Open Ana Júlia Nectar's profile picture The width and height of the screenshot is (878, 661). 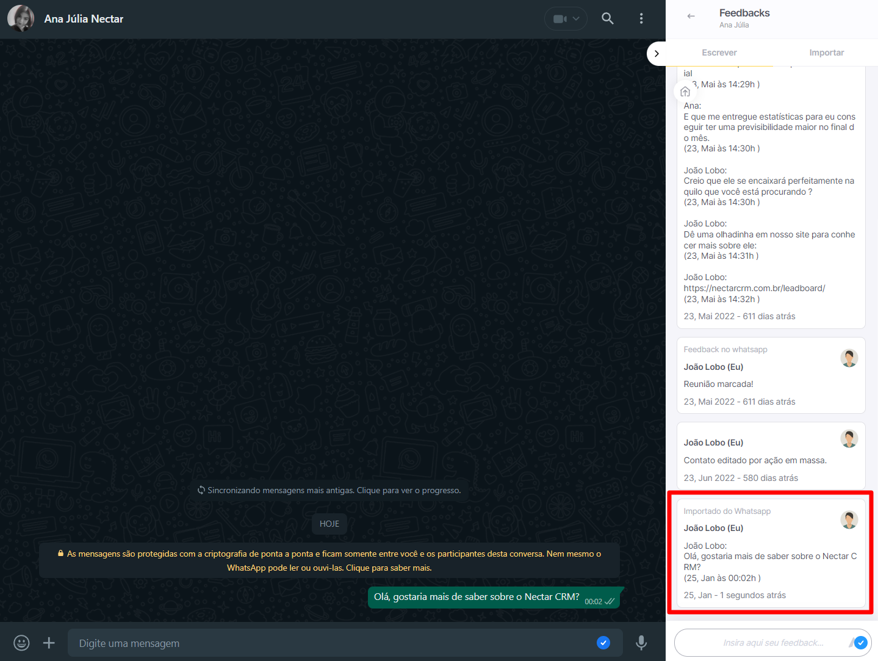click(21, 18)
